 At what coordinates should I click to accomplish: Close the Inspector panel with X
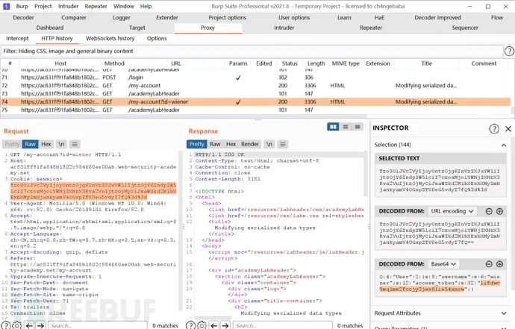point(508,129)
